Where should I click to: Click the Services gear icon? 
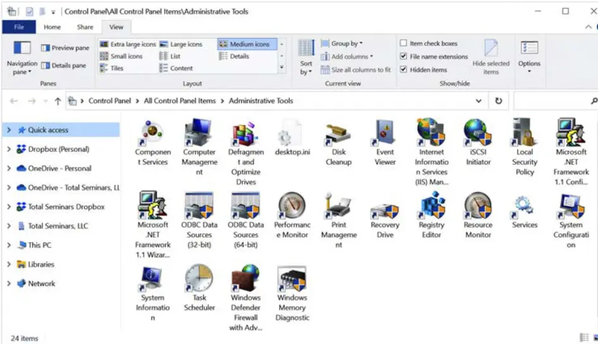[x=525, y=207]
